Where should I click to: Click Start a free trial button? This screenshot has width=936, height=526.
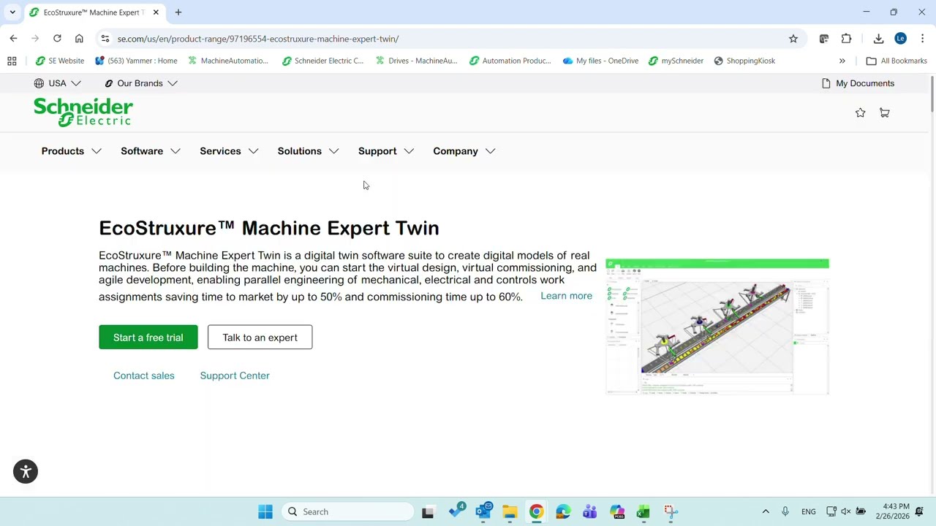pyautogui.click(x=148, y=338)
